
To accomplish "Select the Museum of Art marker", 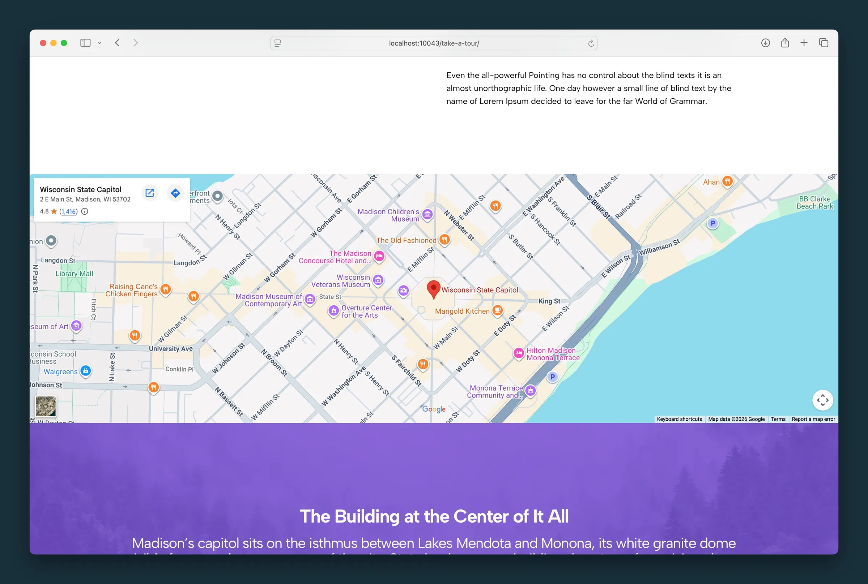I will 76,326.
